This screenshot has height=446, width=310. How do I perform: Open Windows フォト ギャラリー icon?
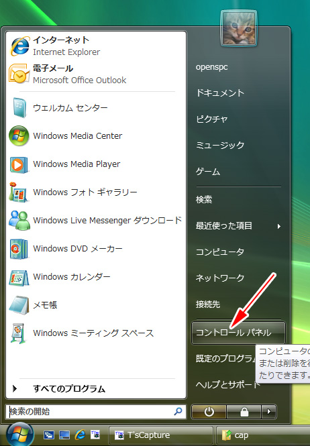pos(18,192)
